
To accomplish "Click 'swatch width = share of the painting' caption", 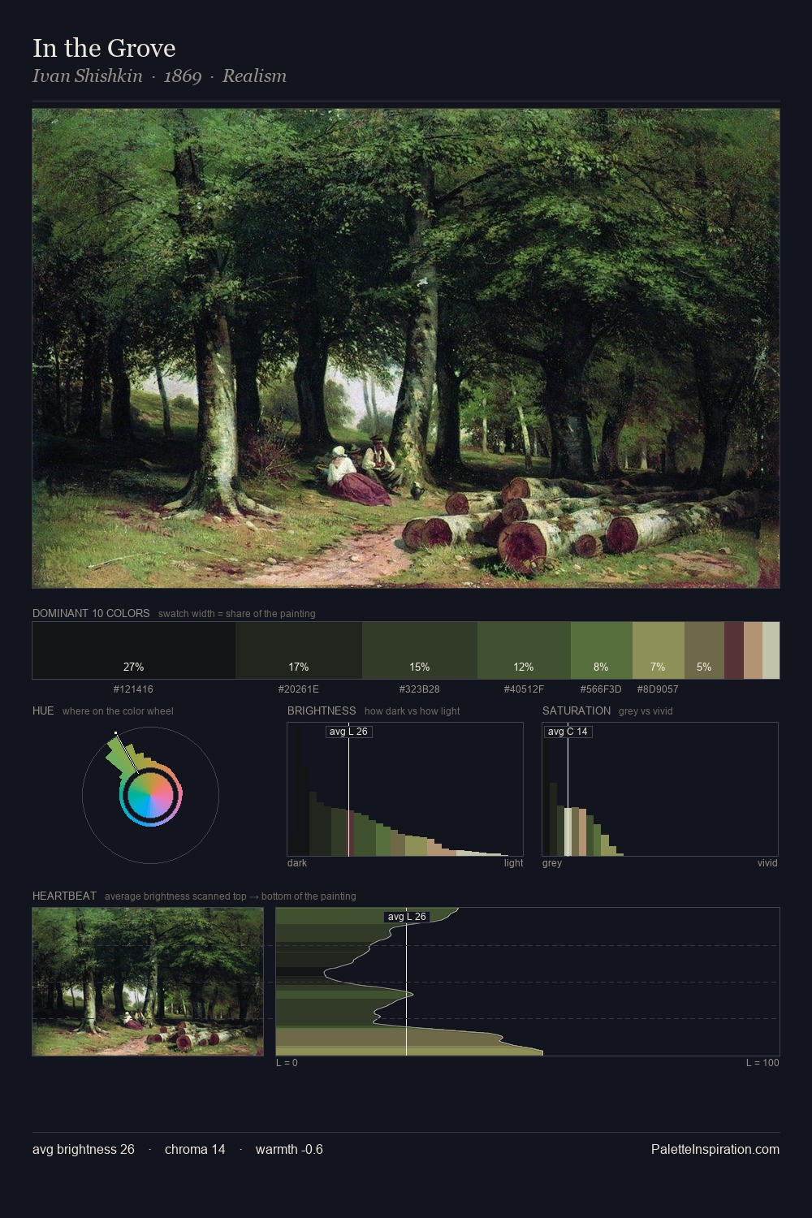I will (x=237, y=614).
